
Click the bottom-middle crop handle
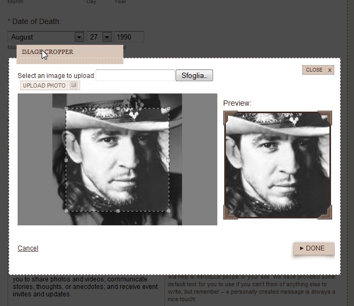coord(118,211)
